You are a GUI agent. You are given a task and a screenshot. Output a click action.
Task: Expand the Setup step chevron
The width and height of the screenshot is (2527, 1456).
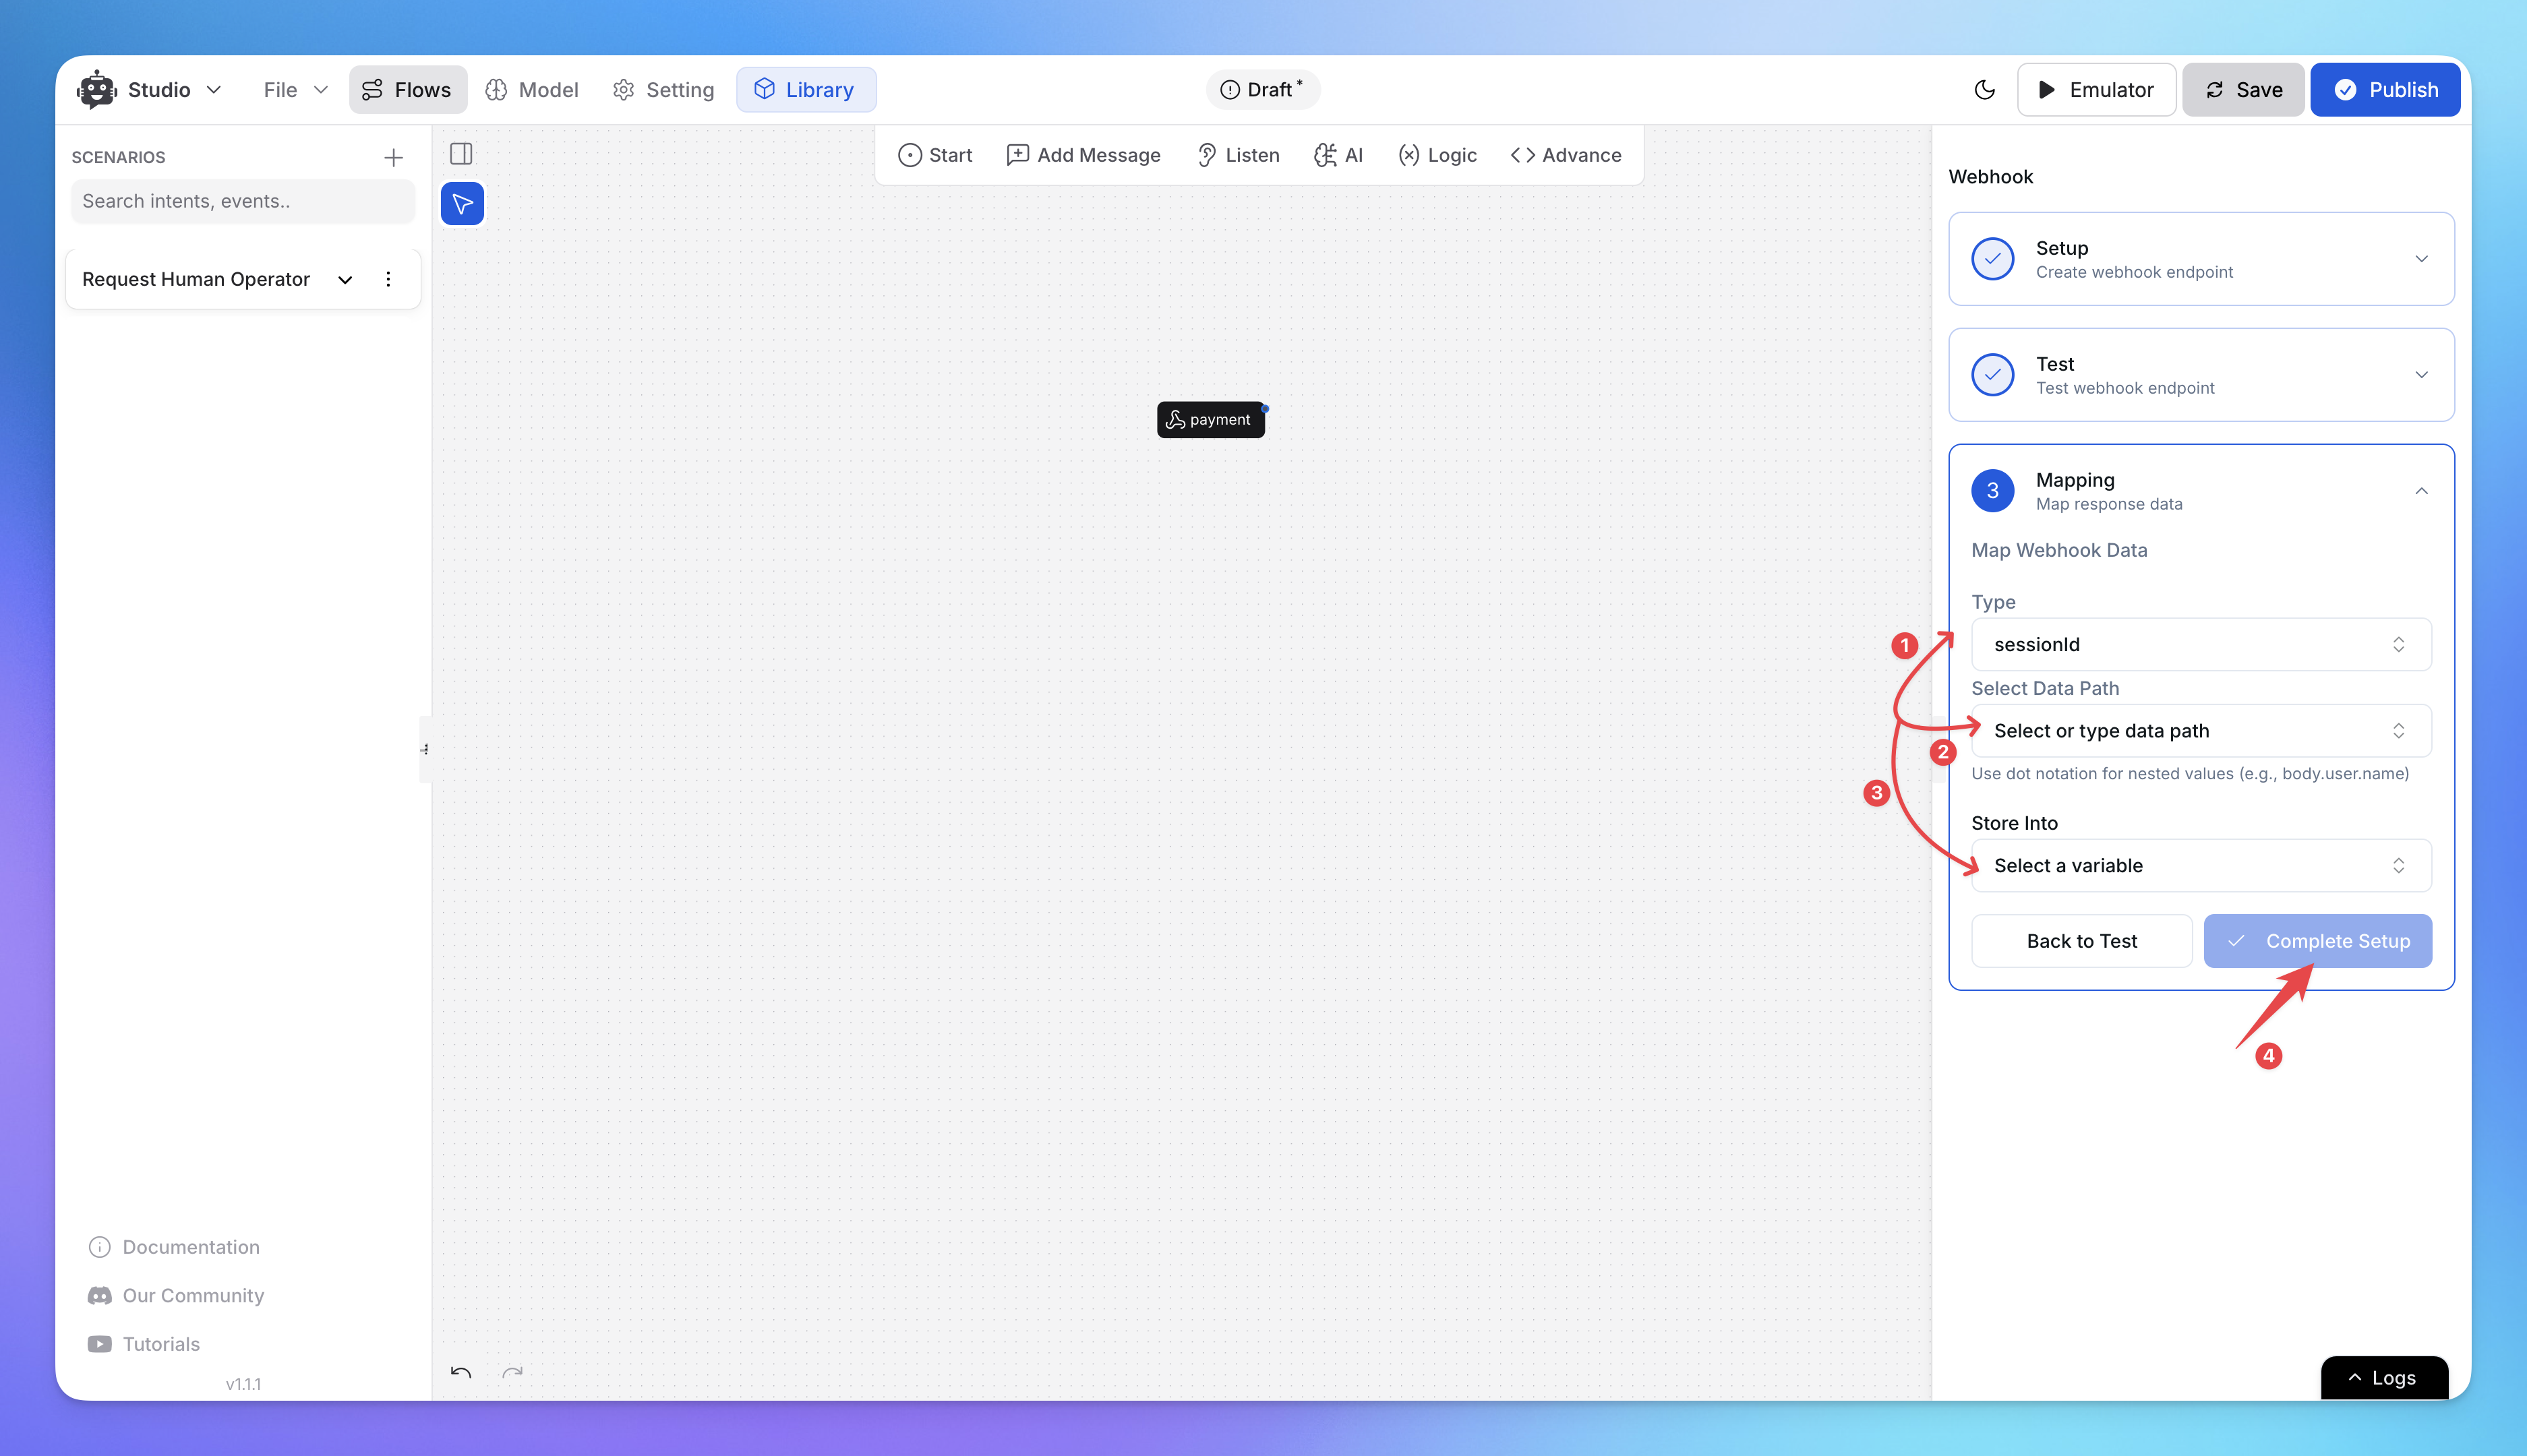click(x=2421, y=259)
